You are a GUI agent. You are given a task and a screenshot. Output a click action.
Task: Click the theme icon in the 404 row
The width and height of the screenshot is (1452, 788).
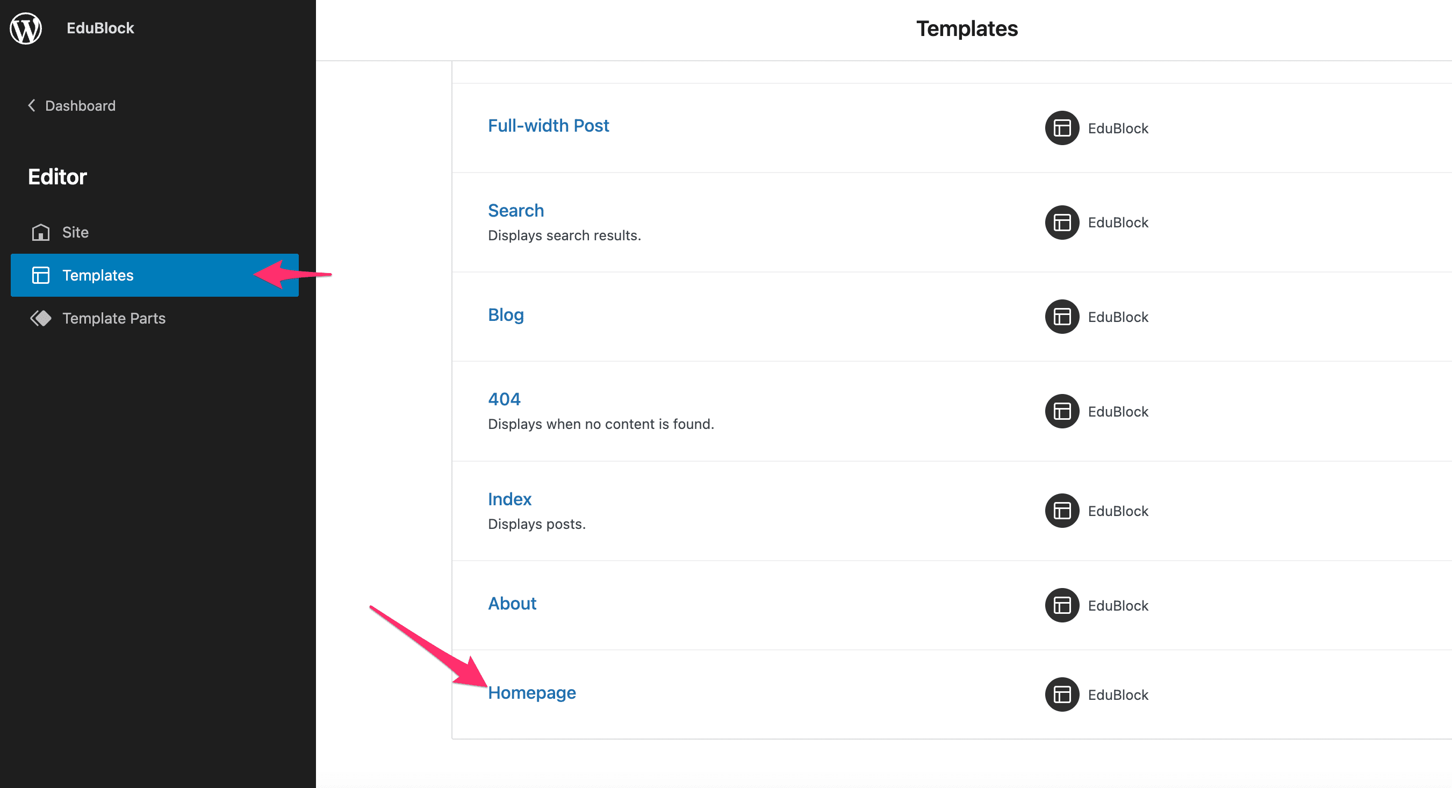click(1062, 412)
